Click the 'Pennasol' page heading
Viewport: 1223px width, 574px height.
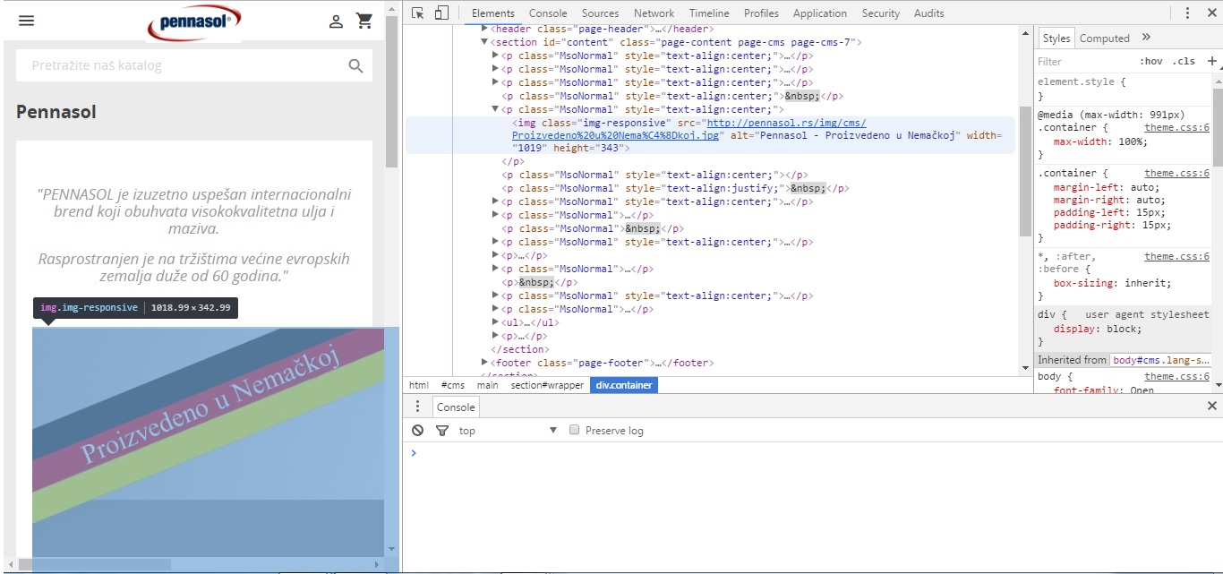click(56, 112)
